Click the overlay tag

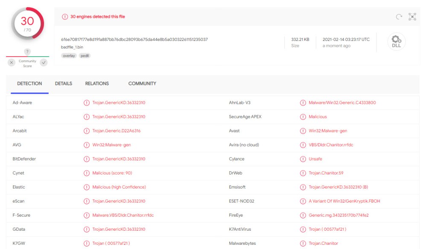[x=69, y=56]
